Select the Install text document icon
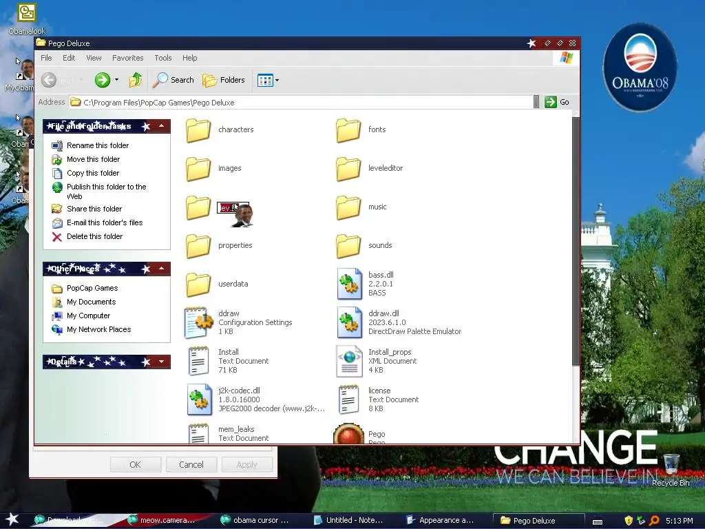This screenshot has width=705, height=529. (x=198, y=361)
